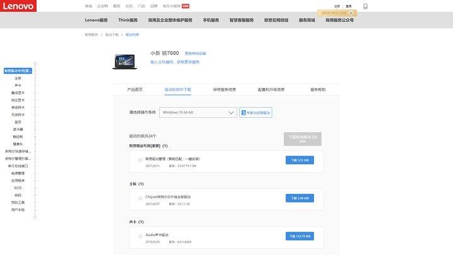
Task: Select highlighted 联想驱动专用 sidebar item
Action: [18, 71]
